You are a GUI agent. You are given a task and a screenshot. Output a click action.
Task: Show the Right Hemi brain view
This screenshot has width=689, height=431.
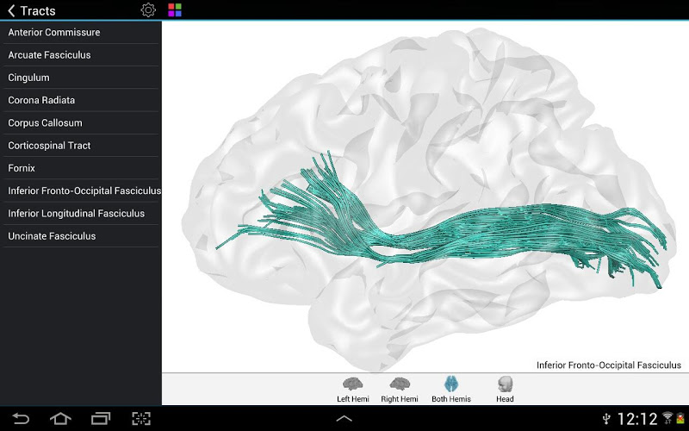[399, 389]
